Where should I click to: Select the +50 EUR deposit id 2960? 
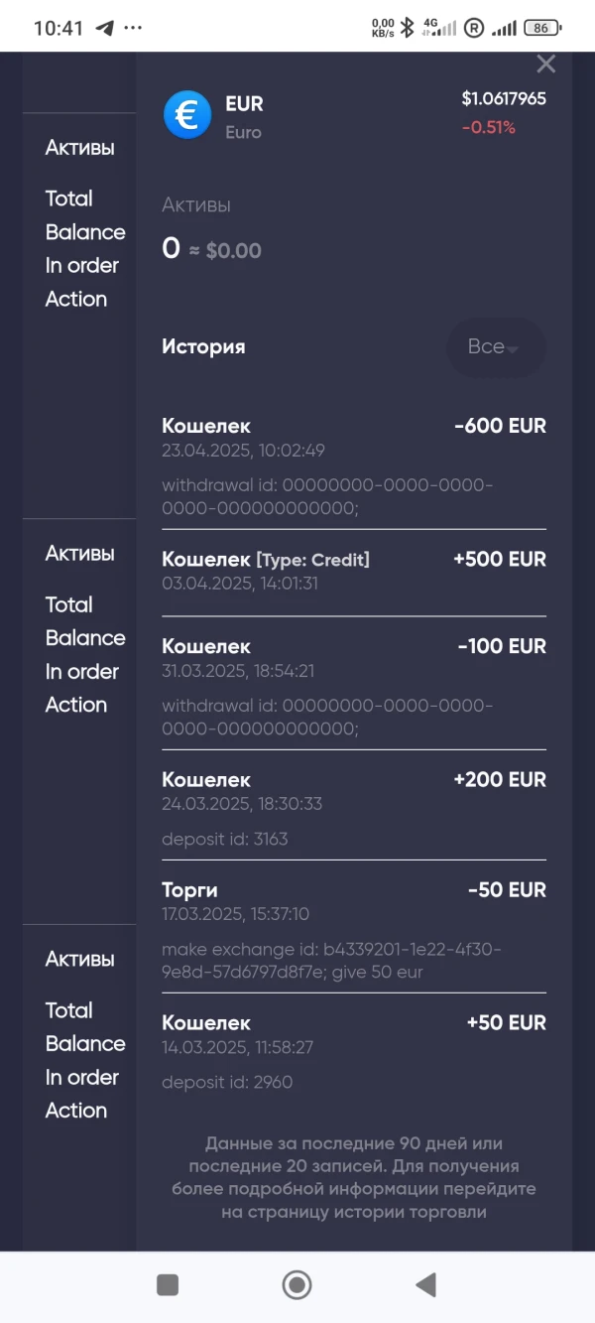pyautogui.click(x=354, y=1051)
